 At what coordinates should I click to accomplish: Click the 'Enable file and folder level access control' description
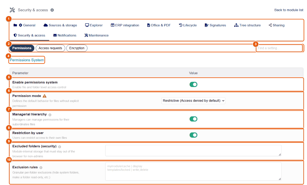39,87
